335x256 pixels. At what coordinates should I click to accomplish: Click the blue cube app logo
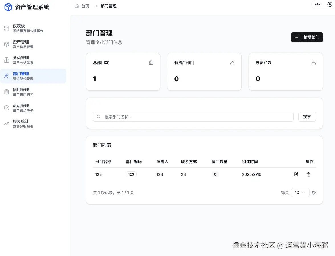8,7
